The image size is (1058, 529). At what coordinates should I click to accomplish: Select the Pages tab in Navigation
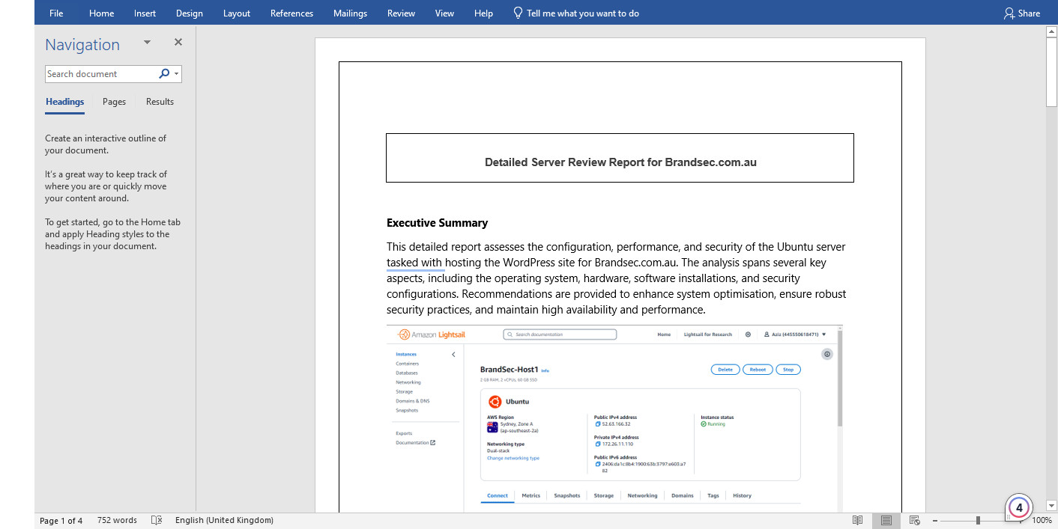point(114,102)
